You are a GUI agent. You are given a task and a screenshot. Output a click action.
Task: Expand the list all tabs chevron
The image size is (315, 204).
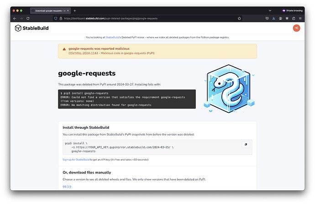[x=270, y=10]
